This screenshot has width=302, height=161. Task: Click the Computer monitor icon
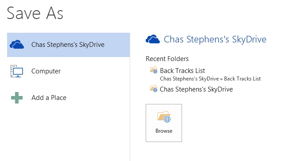[x=17, y=71]
